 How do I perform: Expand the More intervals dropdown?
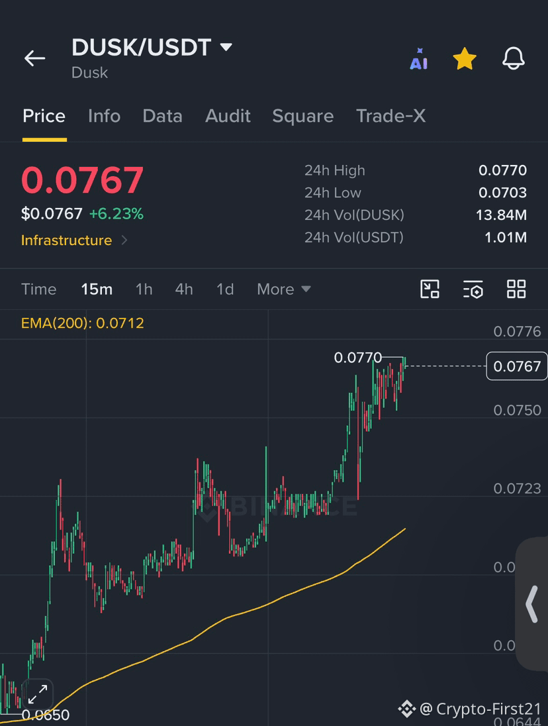coord(283,289)
